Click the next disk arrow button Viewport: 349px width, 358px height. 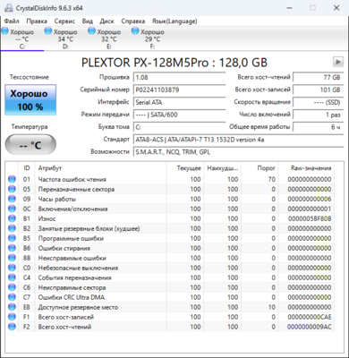[337, 62]
